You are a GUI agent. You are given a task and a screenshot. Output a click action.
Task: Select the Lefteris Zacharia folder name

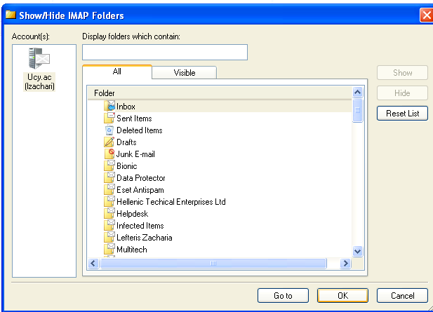click(145, 238)
